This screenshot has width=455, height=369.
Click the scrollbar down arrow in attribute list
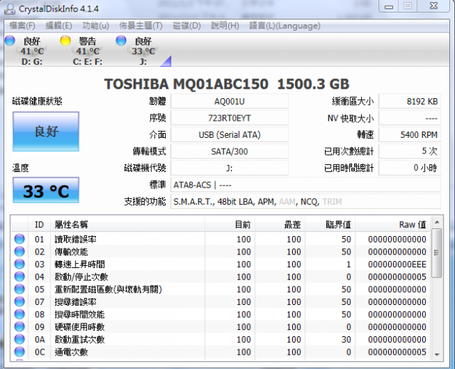437,355
